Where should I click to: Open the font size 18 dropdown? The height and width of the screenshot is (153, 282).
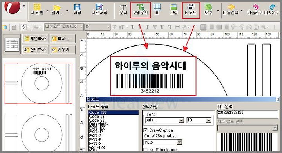click(108, 27)
